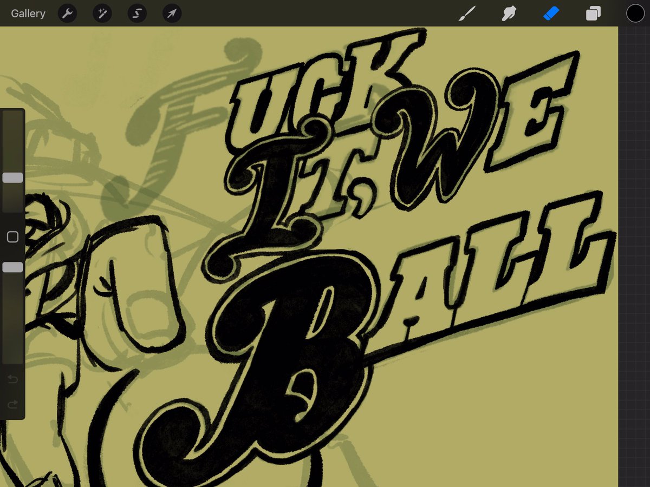Select the Smudge tool
650x487 pixels.
click(509, 14)
